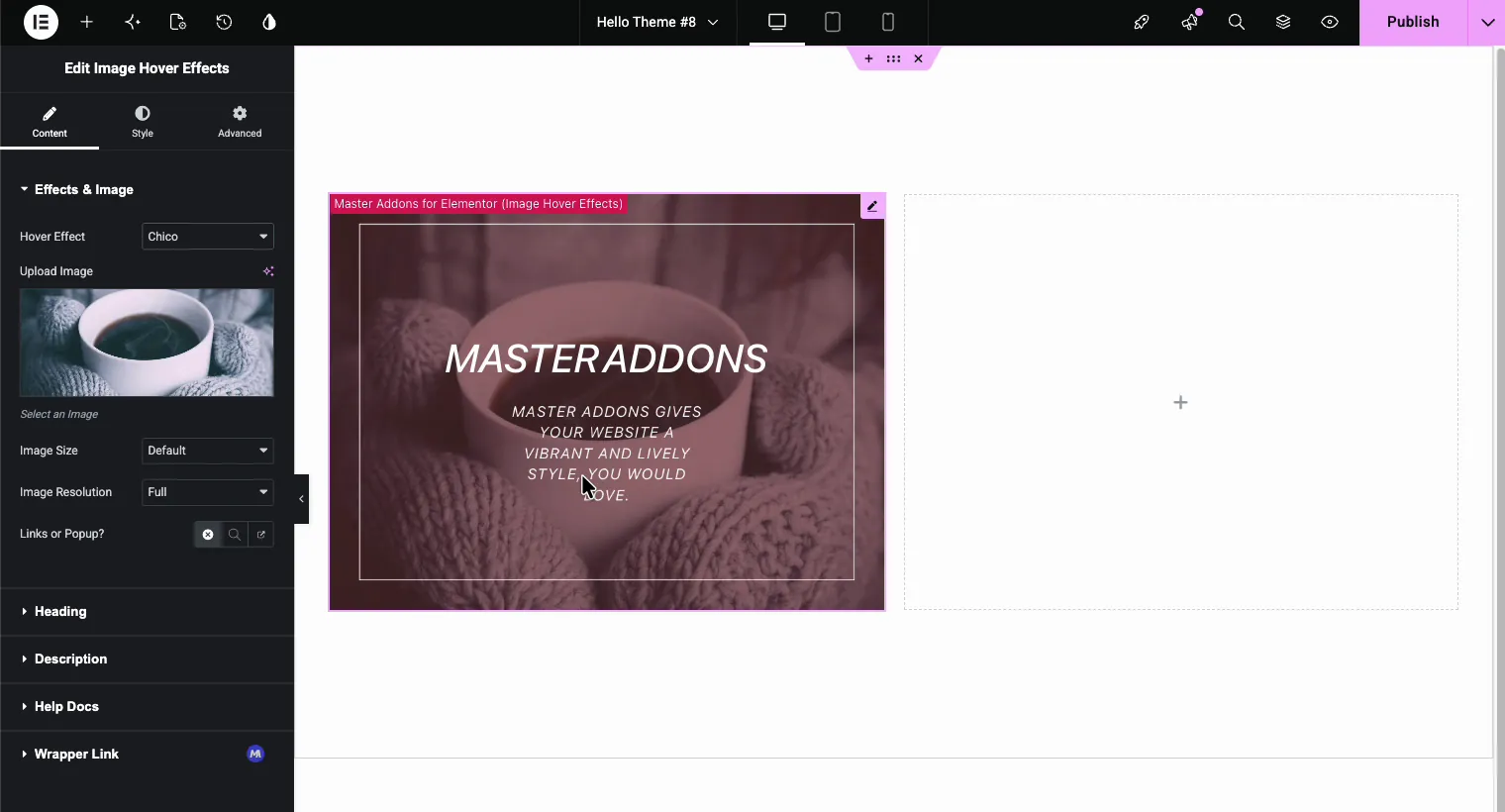Click the Select an Image hint text
This screenshot has width=1505, height=812.
coord(59,414)
